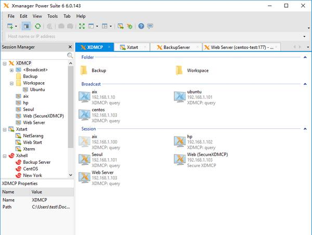312x235 pixels.
Task: Select Web Start in the tree
Action: click(32, 142)
